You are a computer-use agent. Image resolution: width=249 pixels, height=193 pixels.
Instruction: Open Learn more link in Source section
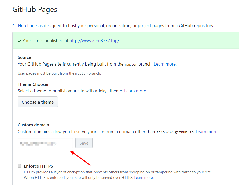tap(165, 64)
